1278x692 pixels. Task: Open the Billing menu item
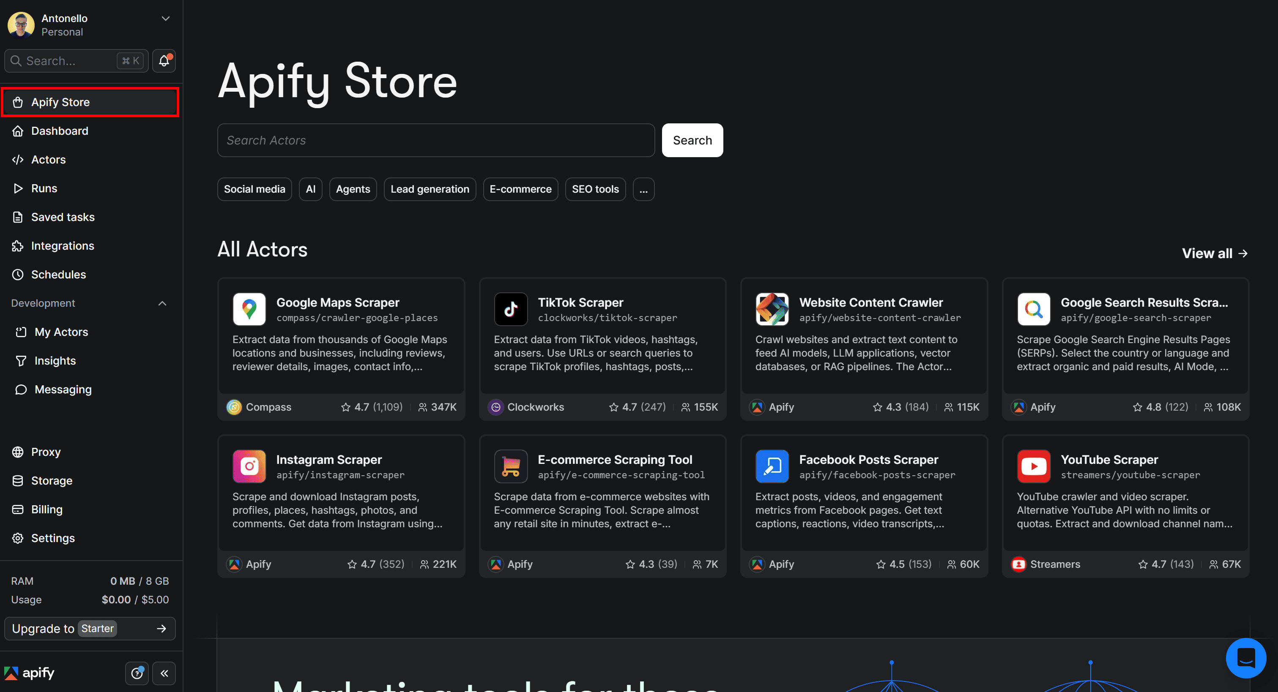coord(47,509)
